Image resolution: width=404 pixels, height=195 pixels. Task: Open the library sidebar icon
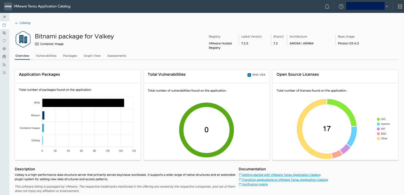4,64
